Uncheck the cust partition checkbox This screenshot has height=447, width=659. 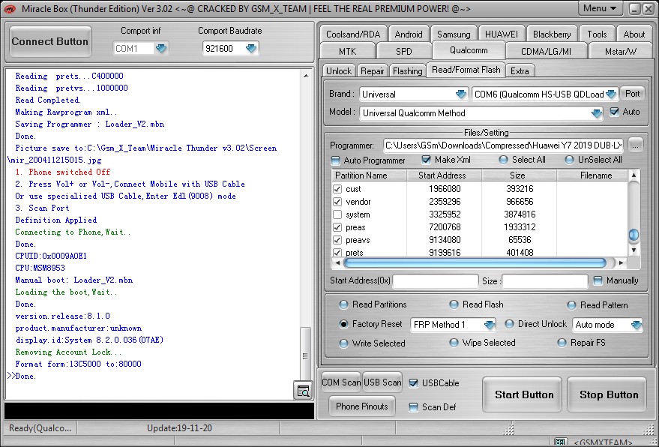[x=337, y=189]
